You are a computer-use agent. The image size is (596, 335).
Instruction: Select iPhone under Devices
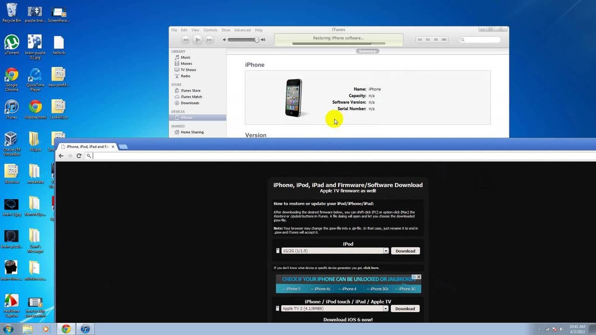pos(197,118)
